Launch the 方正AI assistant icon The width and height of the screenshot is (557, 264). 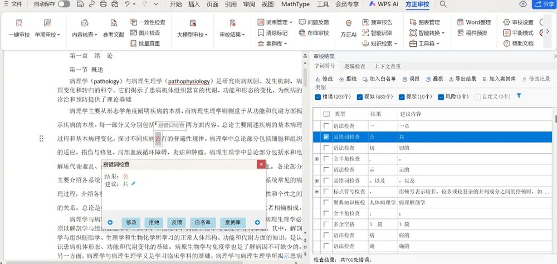click(x=348, y=23)
